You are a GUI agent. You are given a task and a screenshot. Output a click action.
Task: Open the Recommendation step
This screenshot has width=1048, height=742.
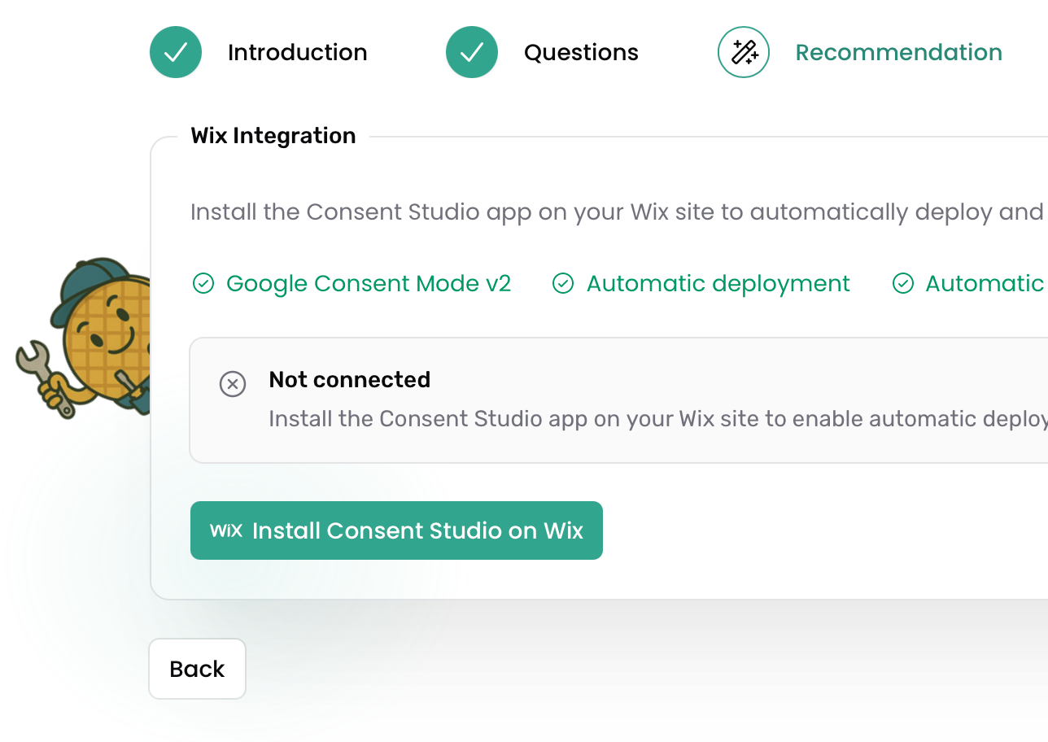(x=899, y=52)
